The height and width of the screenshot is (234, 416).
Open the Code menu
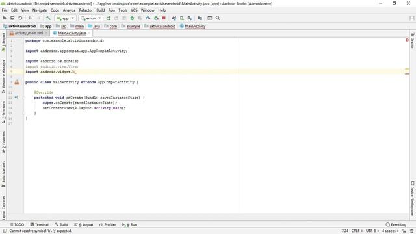click(x=55, y=10)
